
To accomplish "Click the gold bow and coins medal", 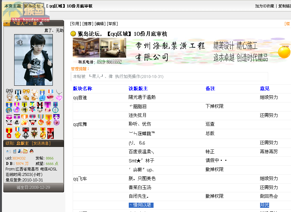I will (26, 95).
